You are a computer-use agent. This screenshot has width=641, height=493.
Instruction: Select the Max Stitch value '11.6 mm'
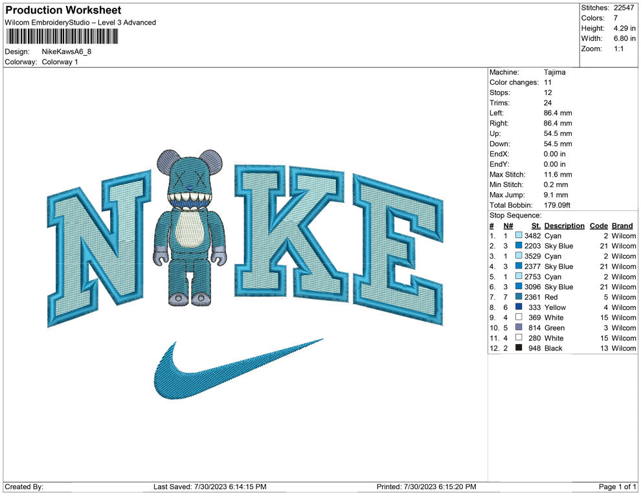click(x=558, y=175)
